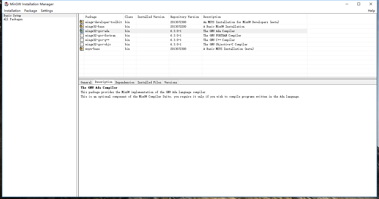Click the mingw32-gcc-ada installation marker icon
Viewport: 379px width, 199px height.
82,31
